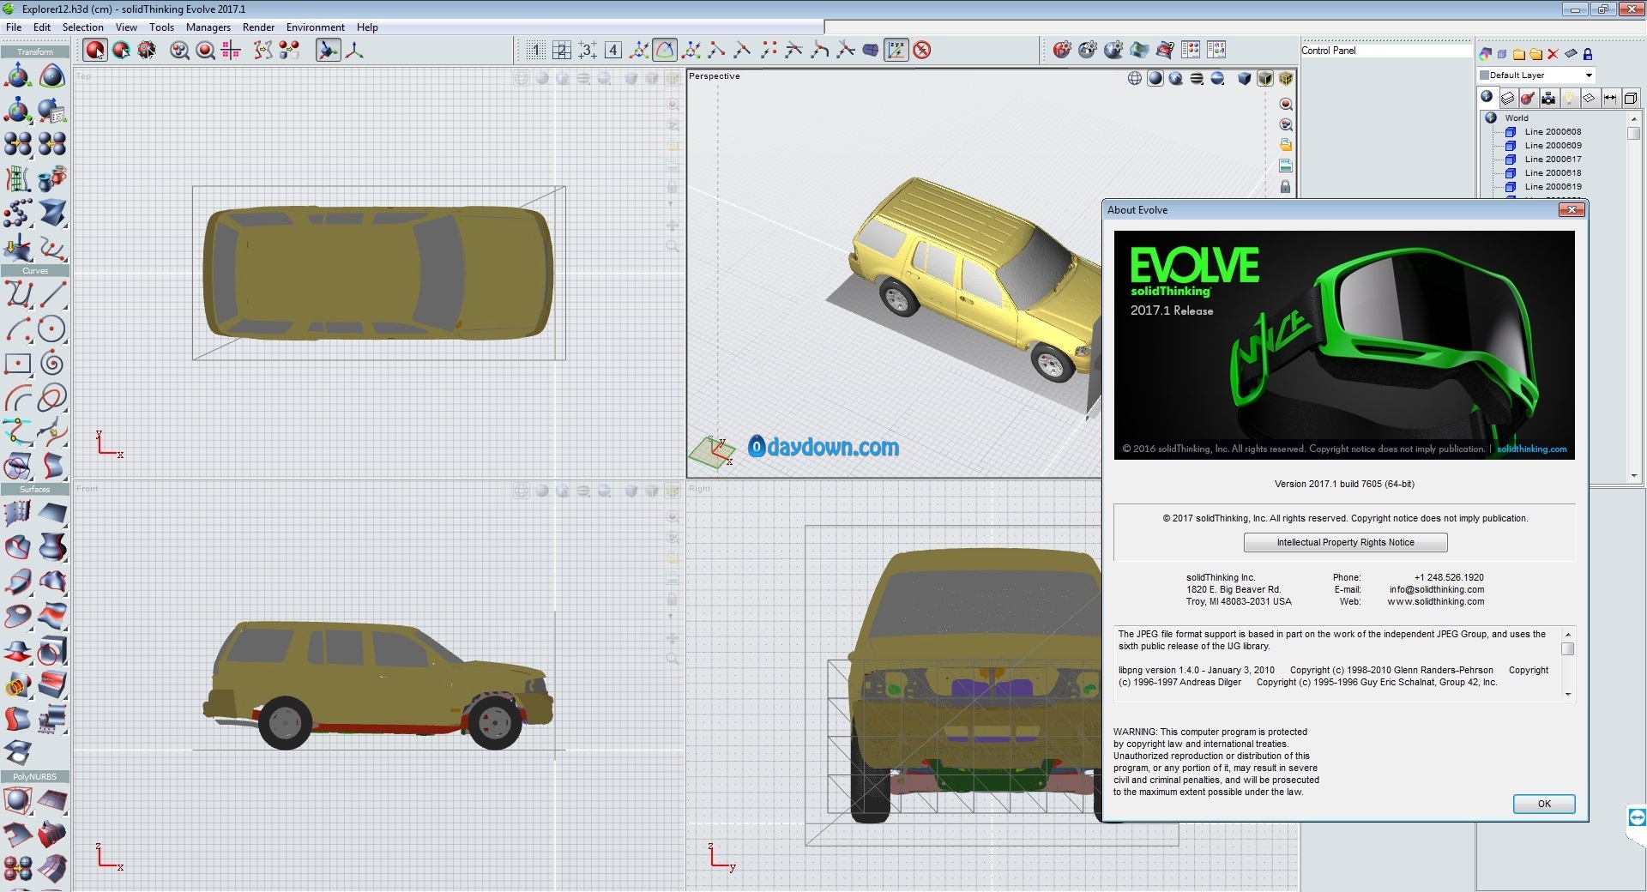Viewport: 1647px width, 892px height.
Task: Select the Rotate tool in Transform panel
Action: tap(51, 76)
